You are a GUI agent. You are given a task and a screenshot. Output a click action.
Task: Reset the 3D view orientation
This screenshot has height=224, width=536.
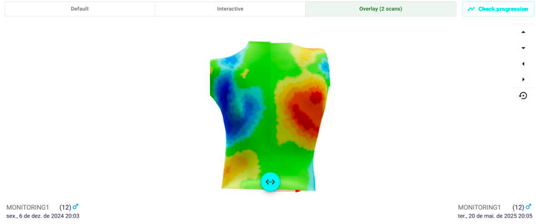(x=523, y=95)
